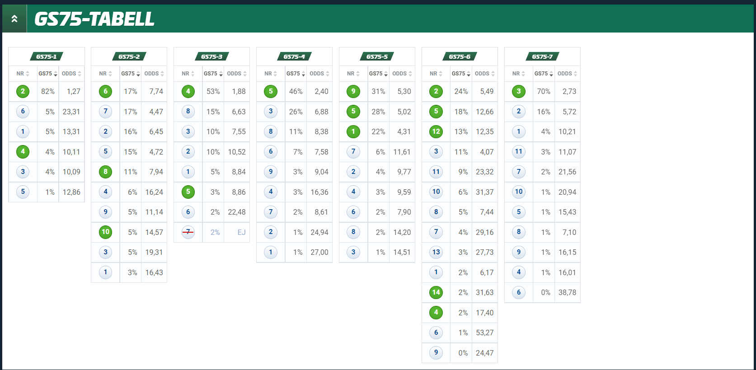The image size is (756, 370).
Task: Collapse the GS75-TABELL section with double-chevron icon
Action: [14, 19]
